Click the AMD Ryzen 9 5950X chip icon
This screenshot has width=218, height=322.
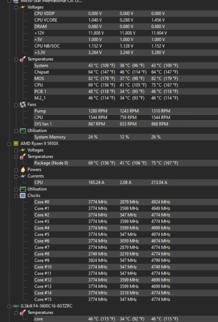tap(16, 144)
